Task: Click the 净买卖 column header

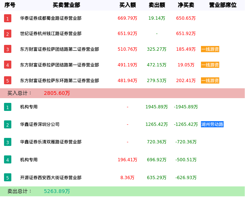Action: pos(186,5)
